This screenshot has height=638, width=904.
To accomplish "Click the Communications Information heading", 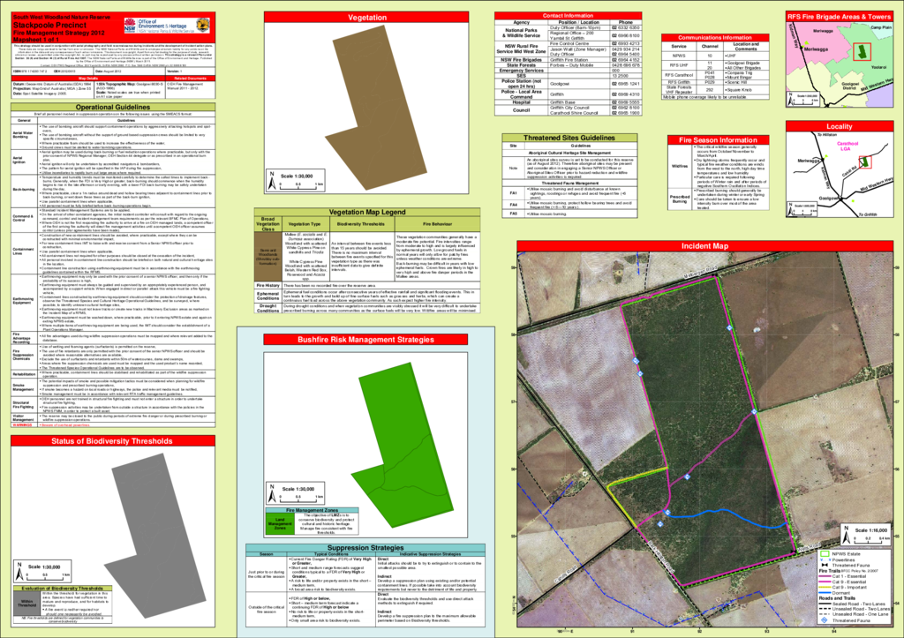I will (x=715, y=37).
